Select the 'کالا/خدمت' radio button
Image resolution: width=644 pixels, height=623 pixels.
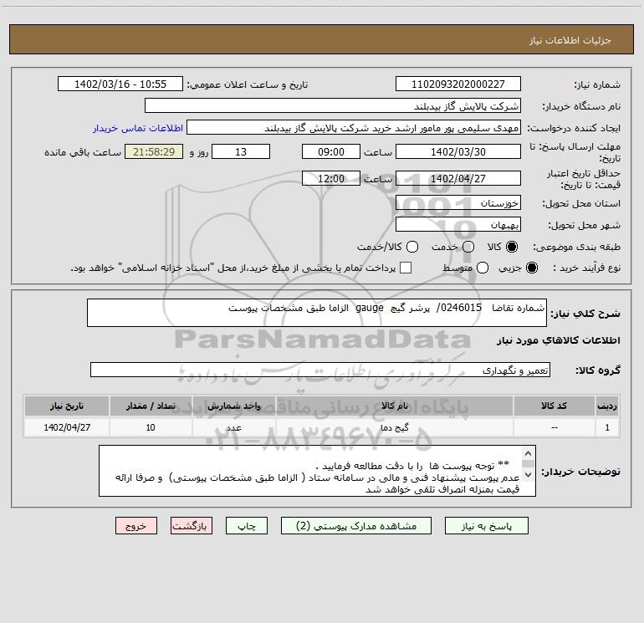(x=412, y=247)
